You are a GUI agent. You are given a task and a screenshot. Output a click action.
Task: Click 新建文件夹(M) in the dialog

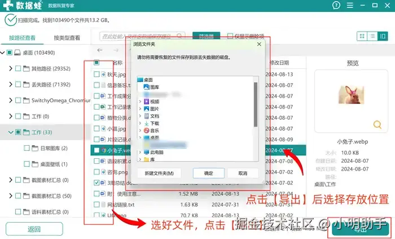coord(159,173)
